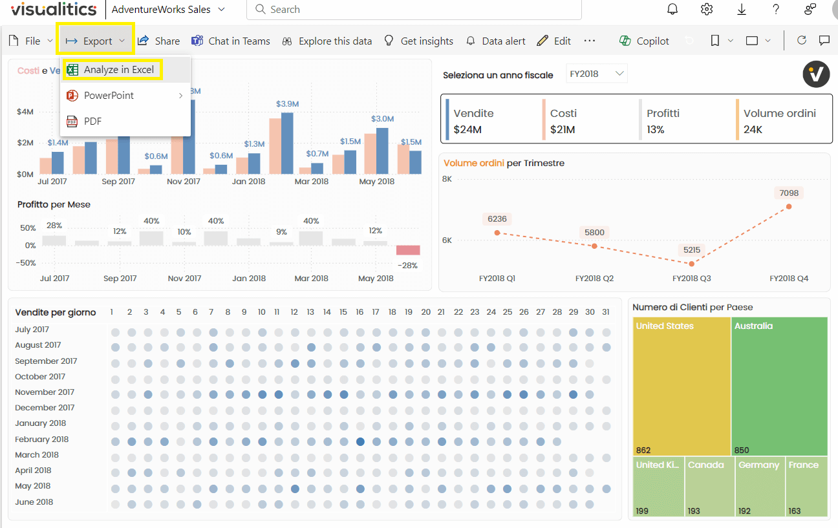The width and height of the screenshot is (838, 528).
Task: Click the PDF file icon
Action: [x=72, y=121]
